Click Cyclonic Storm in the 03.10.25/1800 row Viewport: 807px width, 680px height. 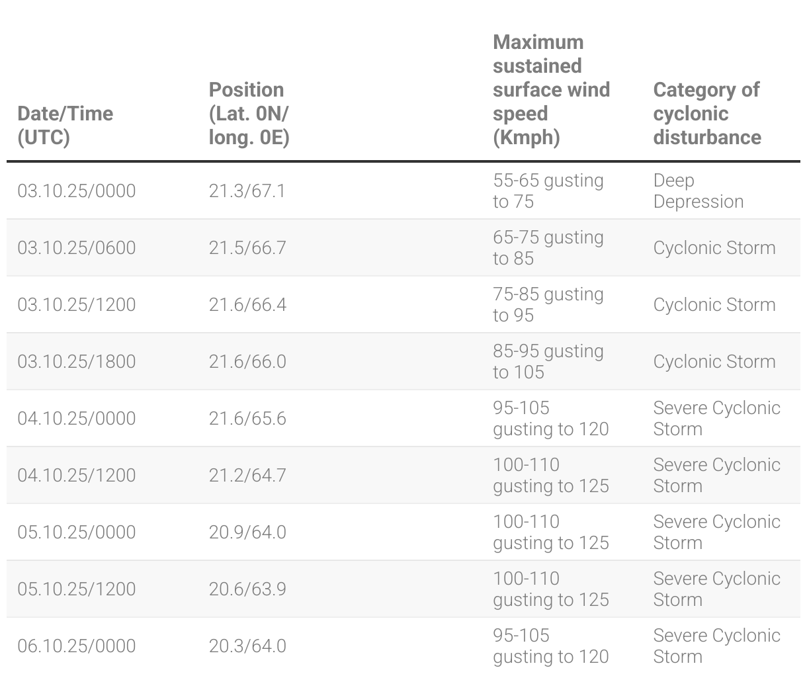click(x=714, y=362)
